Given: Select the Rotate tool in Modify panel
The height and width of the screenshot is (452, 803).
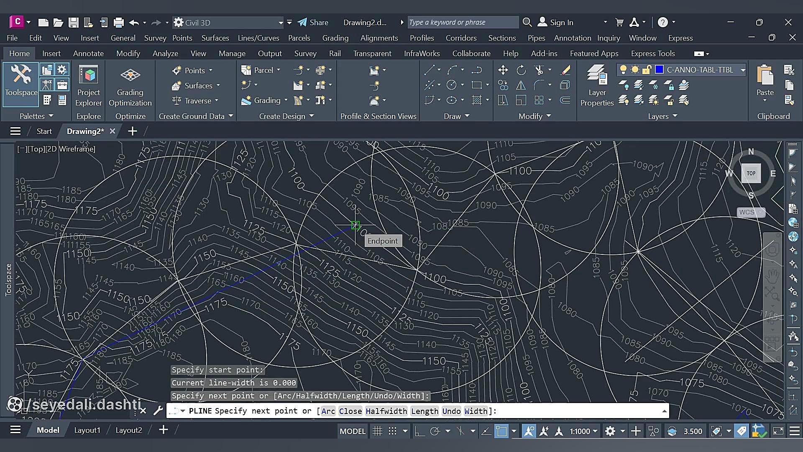Looking at the screenshot, I should point(521,70).
